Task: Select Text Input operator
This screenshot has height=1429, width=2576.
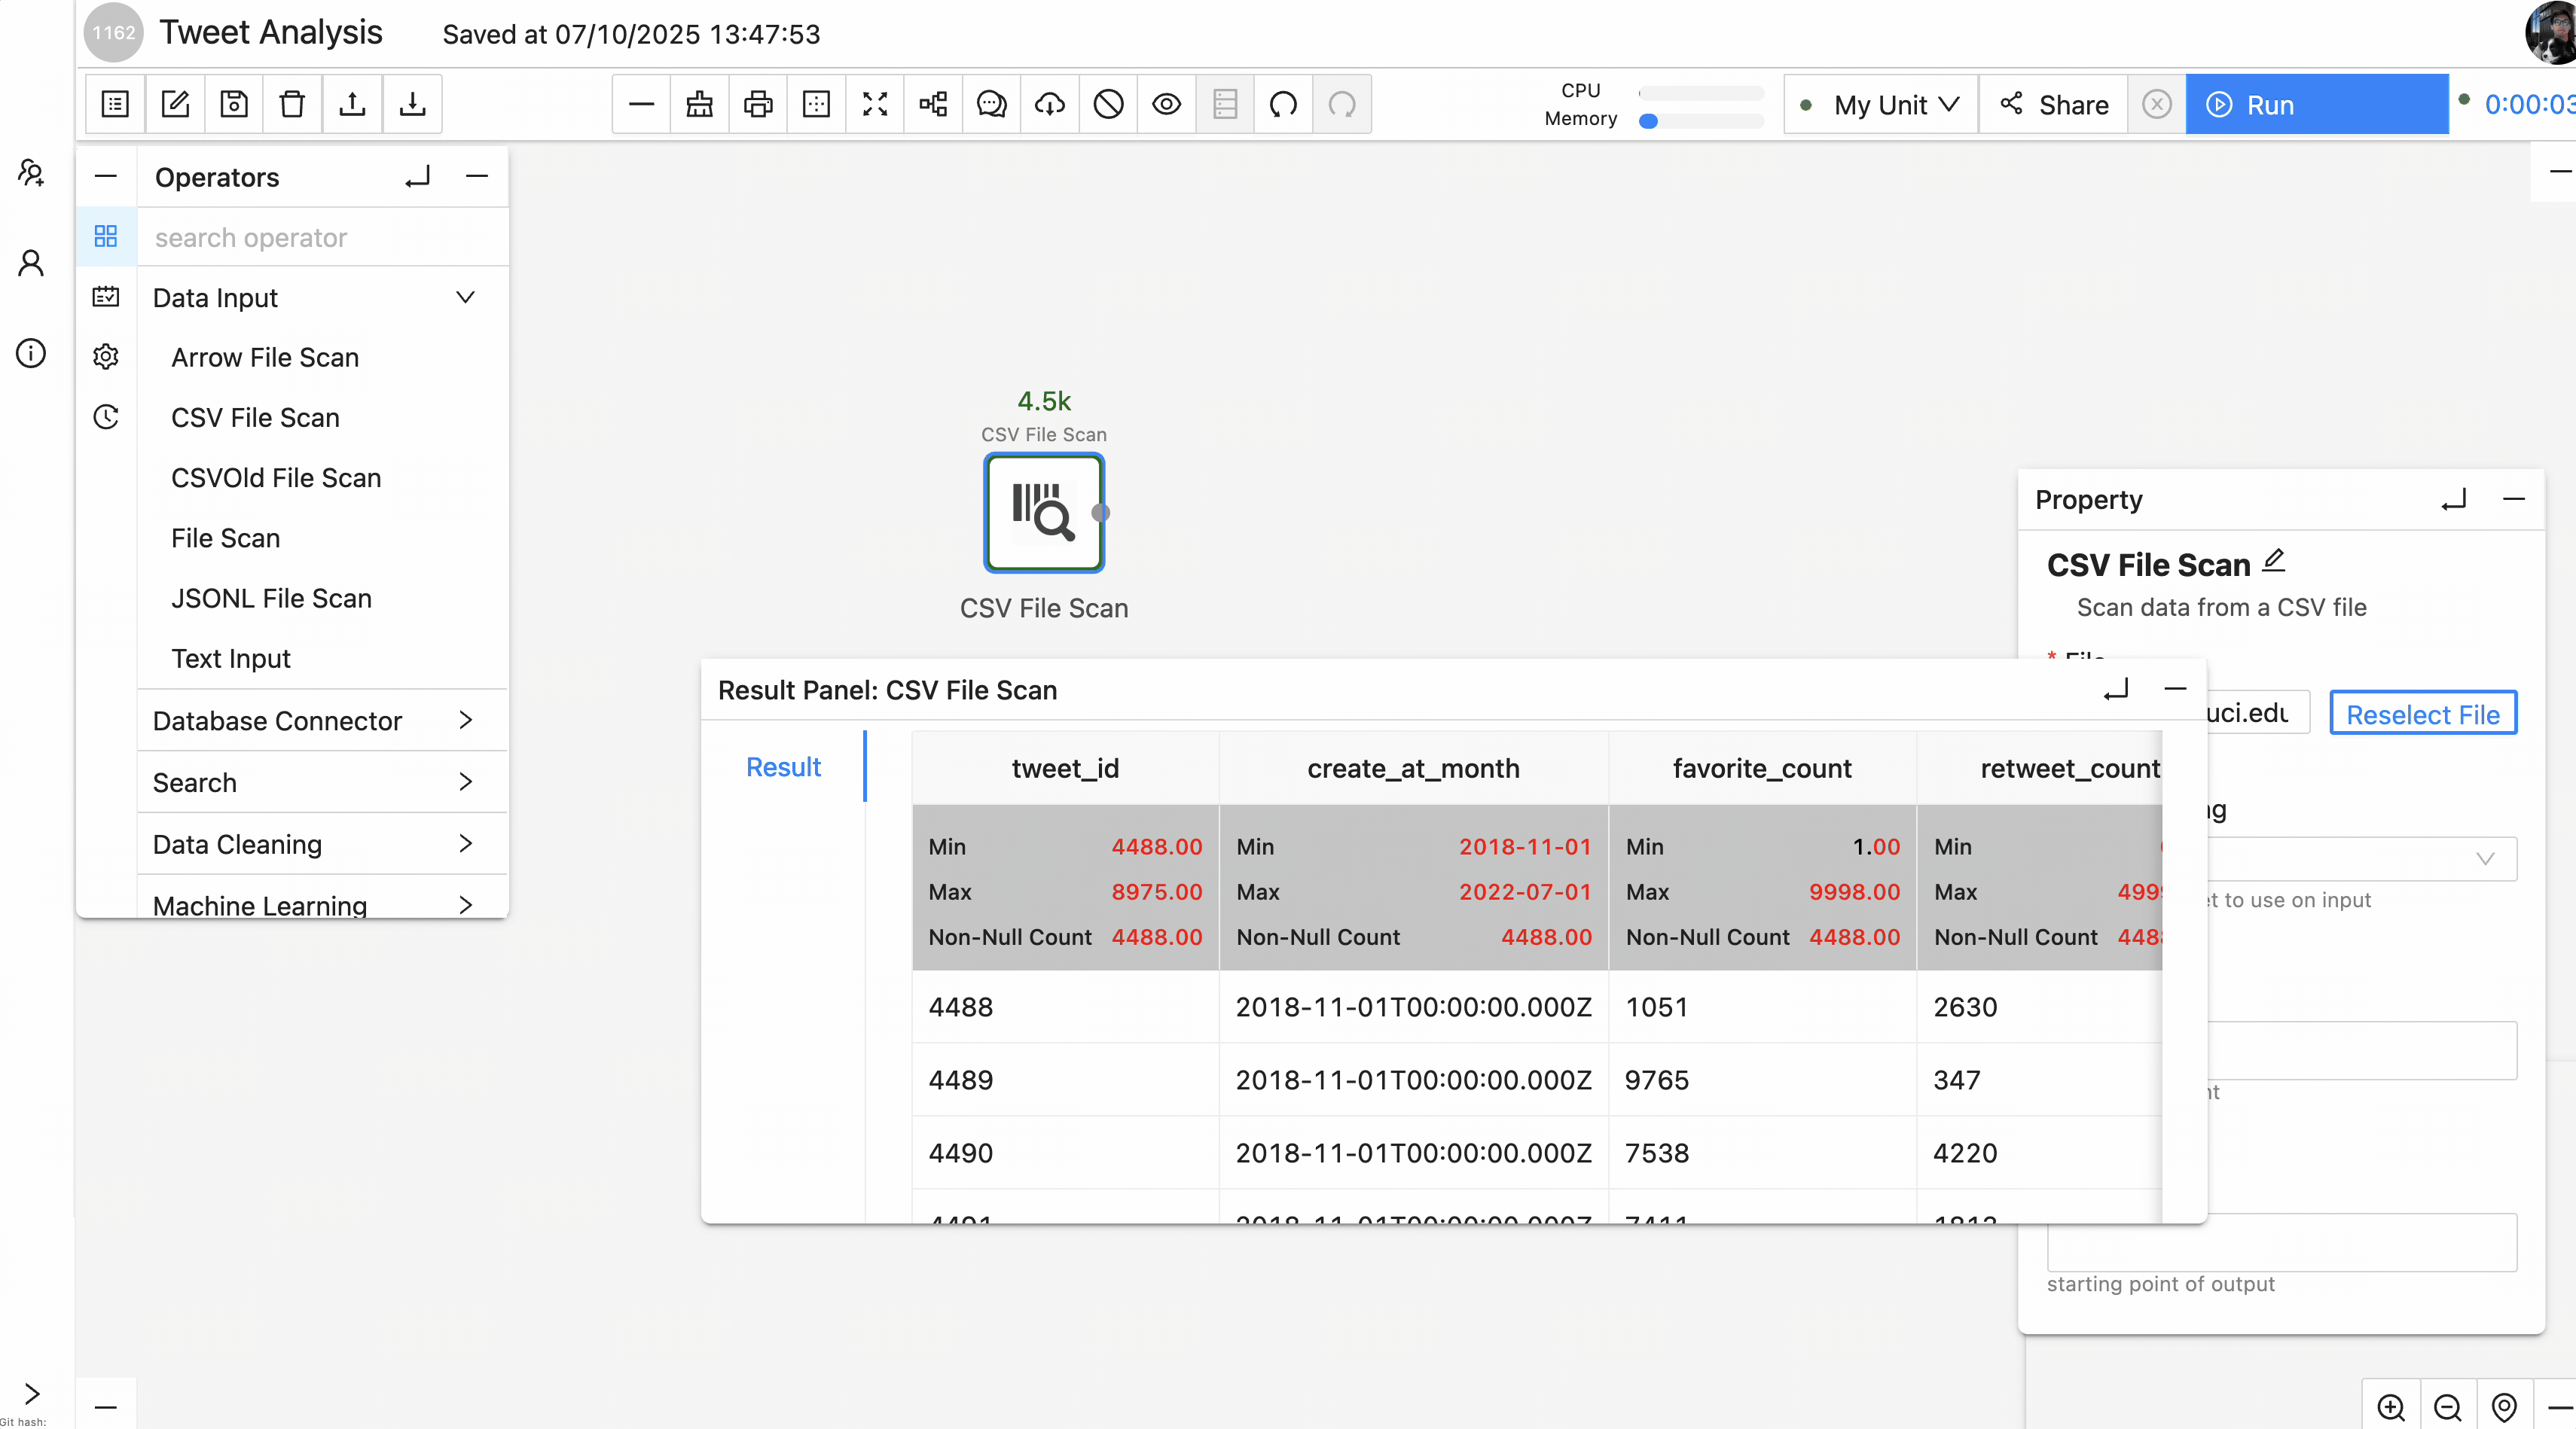Action: (231, 657)
